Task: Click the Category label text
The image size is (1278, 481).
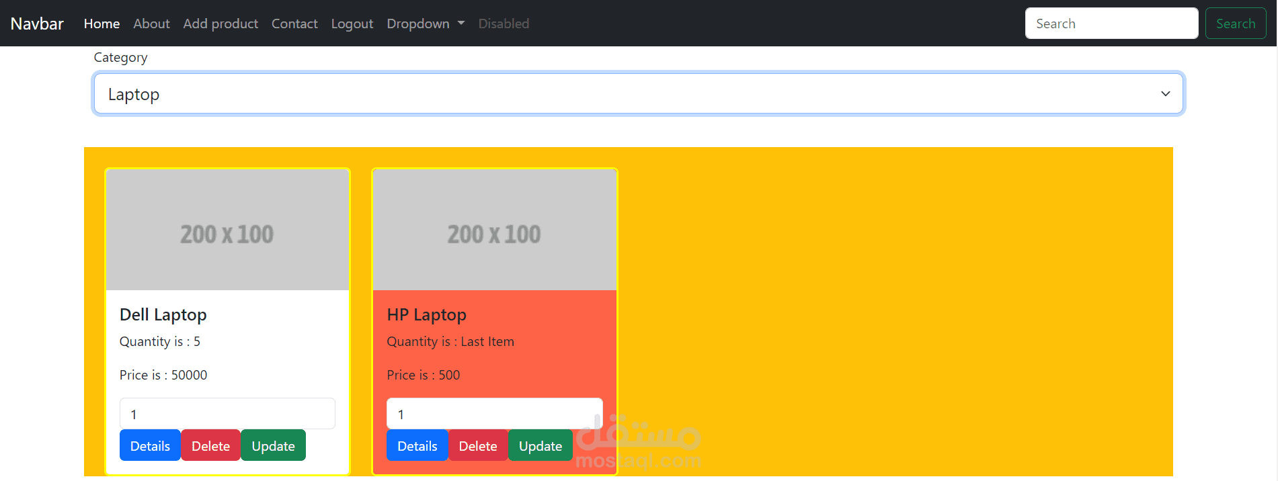Action: [x=120, y=58]
